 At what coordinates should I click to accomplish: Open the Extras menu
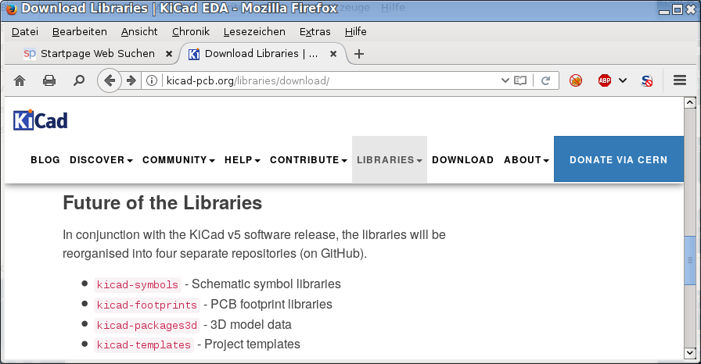(315, 32)
